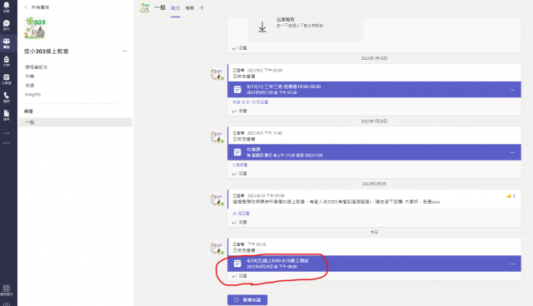Open more options on social class meeting
Viewport: 533px width, 306px height.
coord(512,152)
